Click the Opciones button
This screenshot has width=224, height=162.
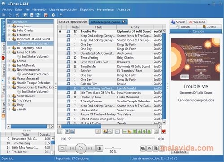click(x=180, y=152)
